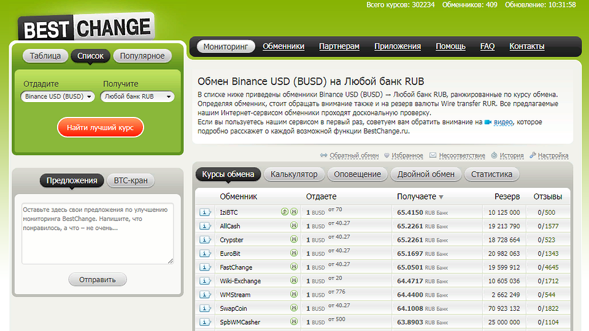Image resolution: width=589 pixels, height=331 pixels.
Task: Toggle the Получаете column sort arrow
Action: (x=441, y=197)
